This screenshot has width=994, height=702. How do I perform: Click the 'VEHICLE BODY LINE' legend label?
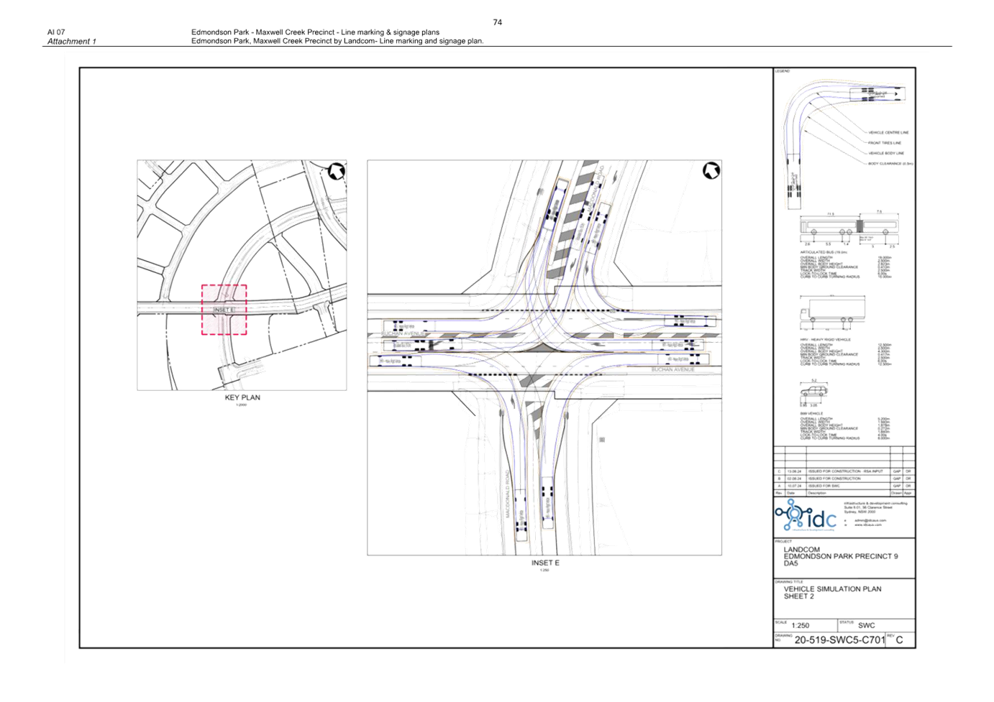[886, 153]
